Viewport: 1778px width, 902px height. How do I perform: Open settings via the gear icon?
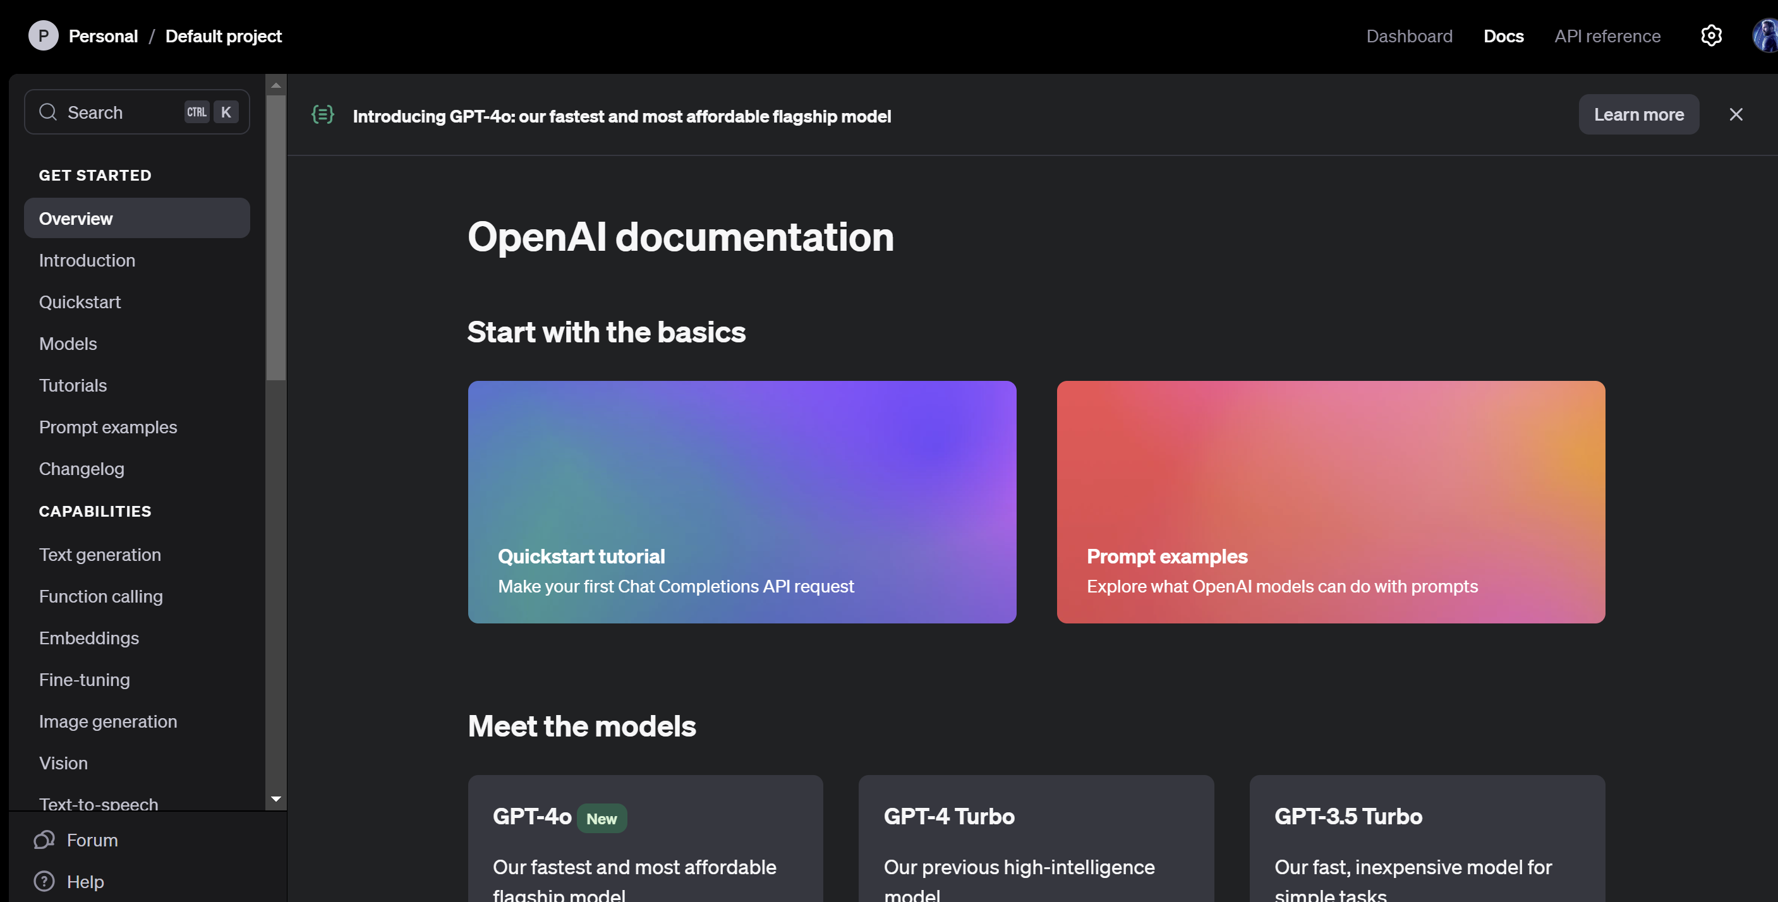click(x=1710, y=35)
